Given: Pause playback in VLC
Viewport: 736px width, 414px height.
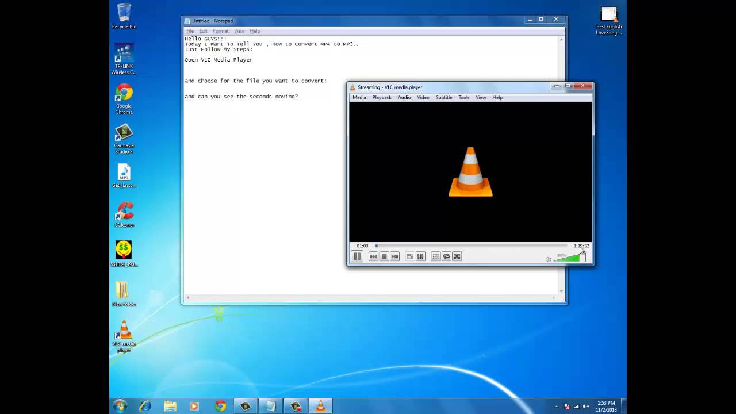Looking at the screenshot, I should tap(357, 256).
